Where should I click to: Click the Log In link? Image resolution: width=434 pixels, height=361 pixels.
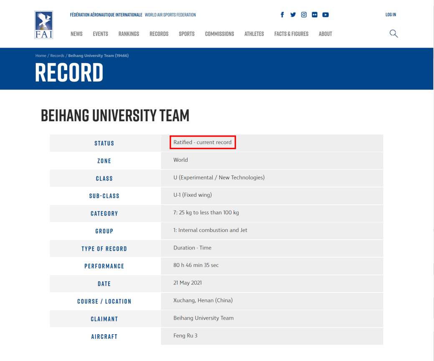391,15
